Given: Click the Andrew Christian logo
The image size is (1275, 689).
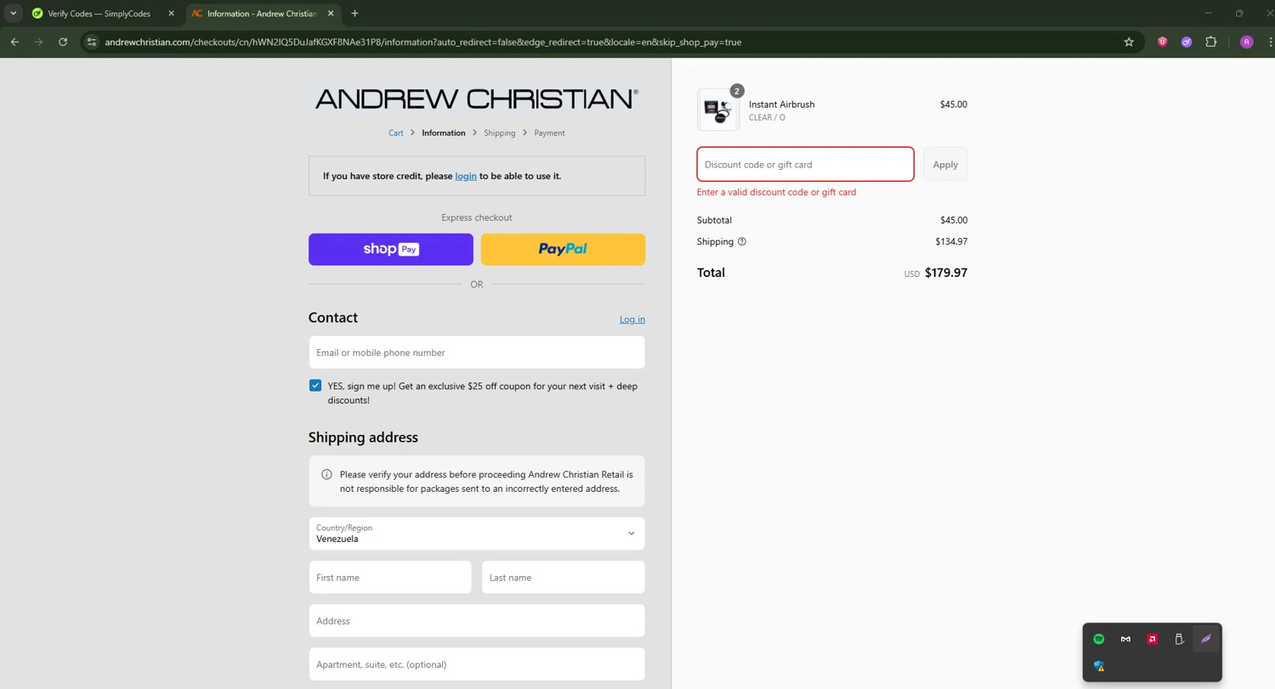Looking at the screenshot, I should [x=477, y=99].
